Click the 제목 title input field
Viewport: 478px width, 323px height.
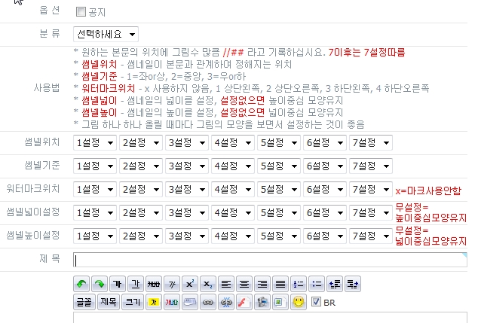pyautogui.click(x=268, y=260)
